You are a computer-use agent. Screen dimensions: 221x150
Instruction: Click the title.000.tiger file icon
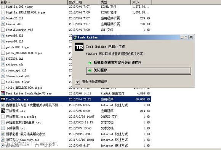(x=3, y=82)
